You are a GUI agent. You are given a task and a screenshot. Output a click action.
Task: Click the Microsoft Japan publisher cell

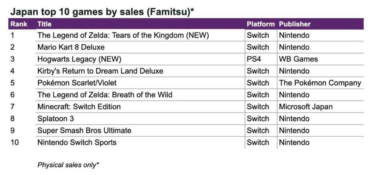[305, 107]
